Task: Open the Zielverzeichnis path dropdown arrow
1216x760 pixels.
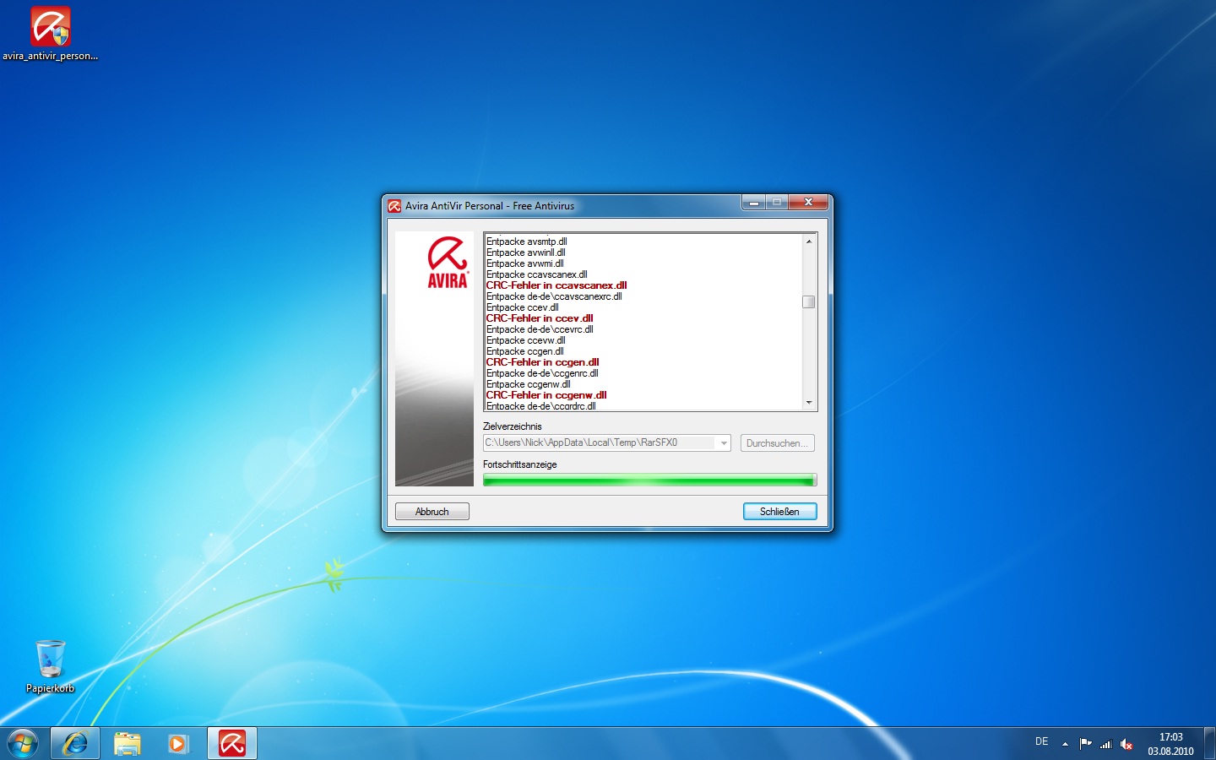Action: [x=724, y=443]
